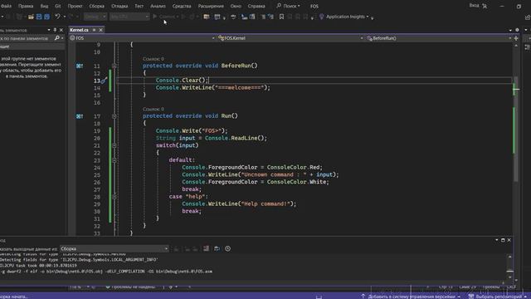The width and height of the screenshot is (531, 299).
Task: Click the references label above Run()
Action: [x=153, y=109]
